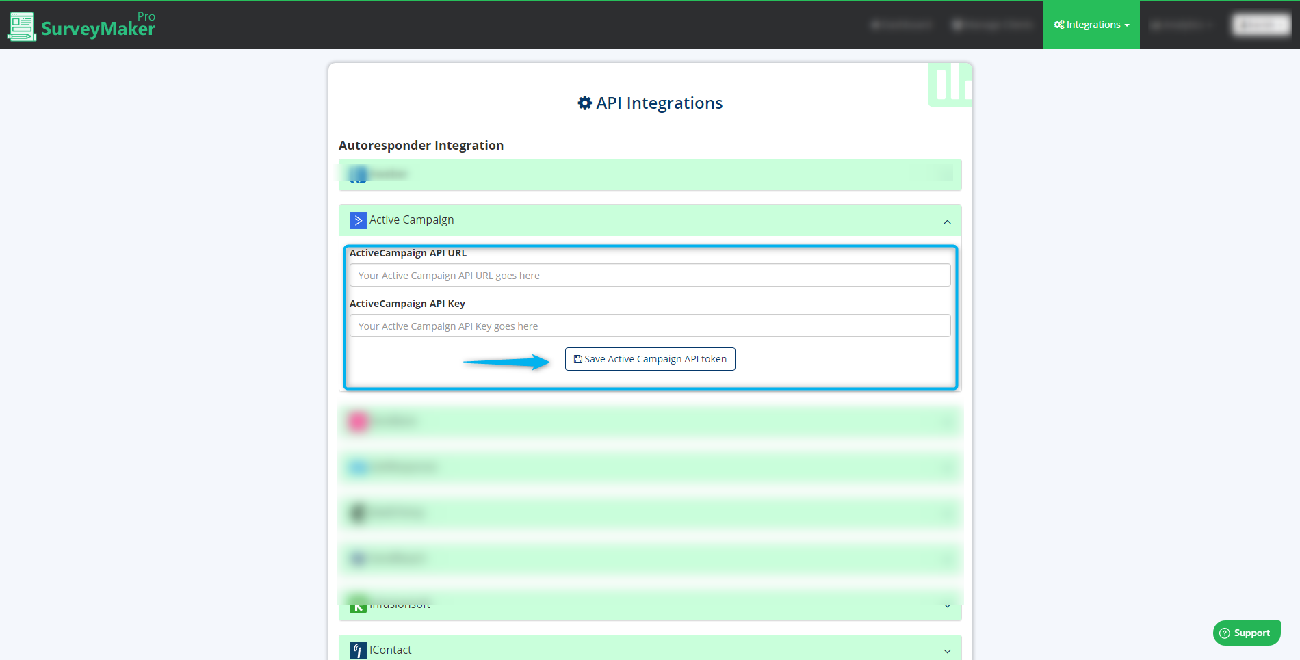Click the ActiveCampaign API Key field
The width and height of the screenshot is (1300, 660).
(x=649, y=326)
